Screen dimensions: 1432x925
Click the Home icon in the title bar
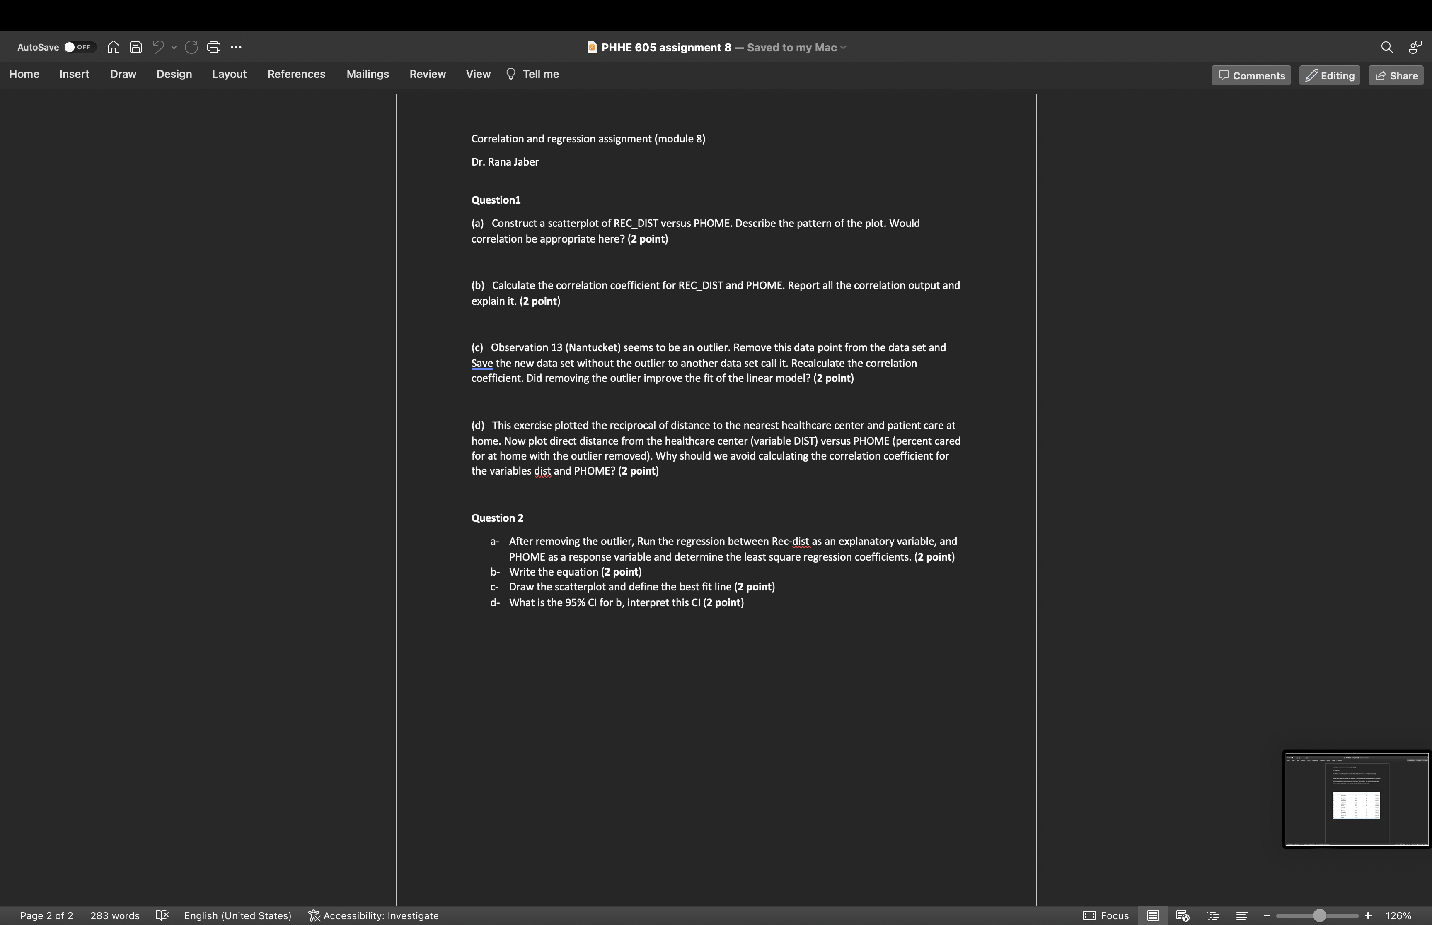[x=112, y=47]
